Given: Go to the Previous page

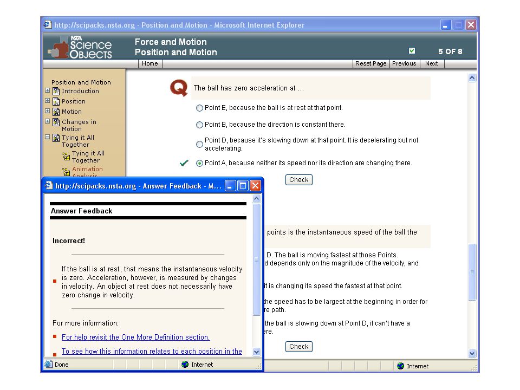Looking at the screenshot, I should 404,64.
